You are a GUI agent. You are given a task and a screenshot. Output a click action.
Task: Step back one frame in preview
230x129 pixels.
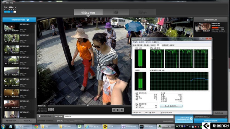pyautogui.click(x=114, y=110)
